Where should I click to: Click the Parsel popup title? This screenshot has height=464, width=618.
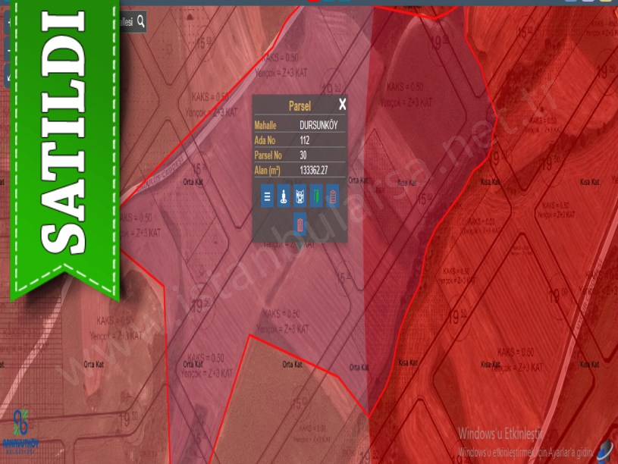click(300, 106)
